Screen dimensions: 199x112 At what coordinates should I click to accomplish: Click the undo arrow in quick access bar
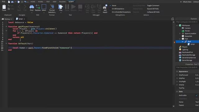point(25,2)
